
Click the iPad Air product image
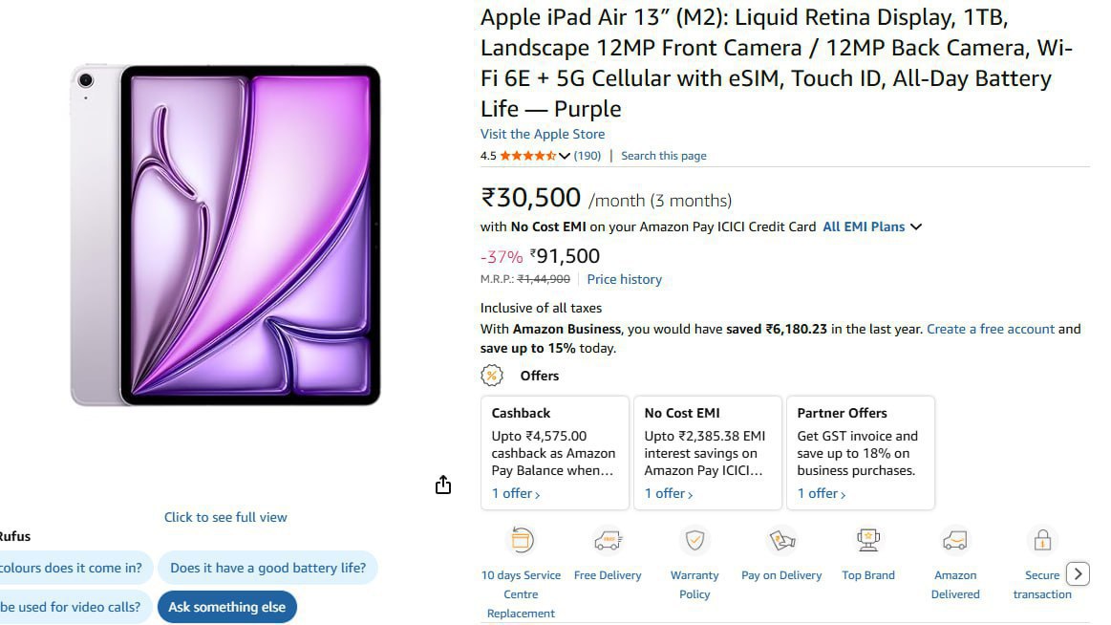coord(225,235)
